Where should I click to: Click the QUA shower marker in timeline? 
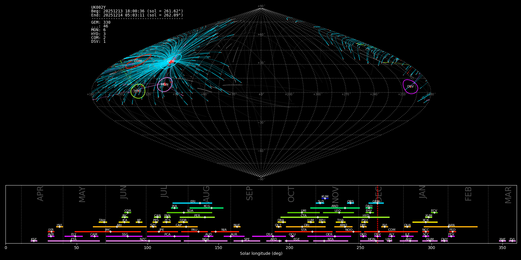[407, 227]
